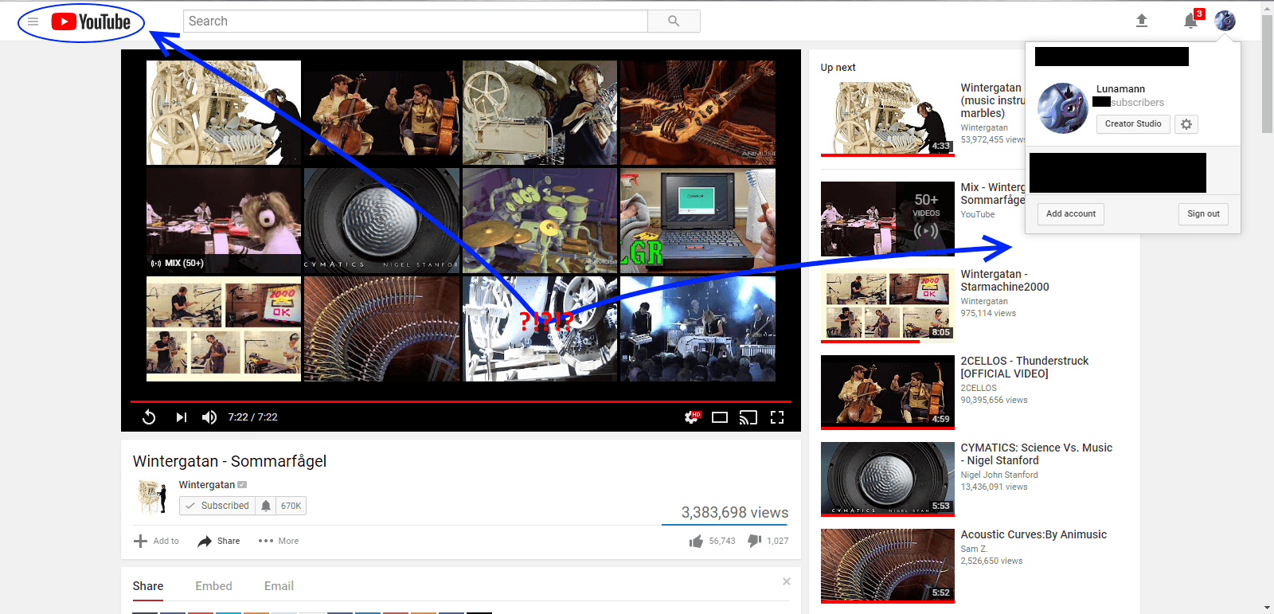Select the LGR laptop endscreen tile
Viewport: 1274px width, 614px height.
pyautogui.click(x=698, y=221)
